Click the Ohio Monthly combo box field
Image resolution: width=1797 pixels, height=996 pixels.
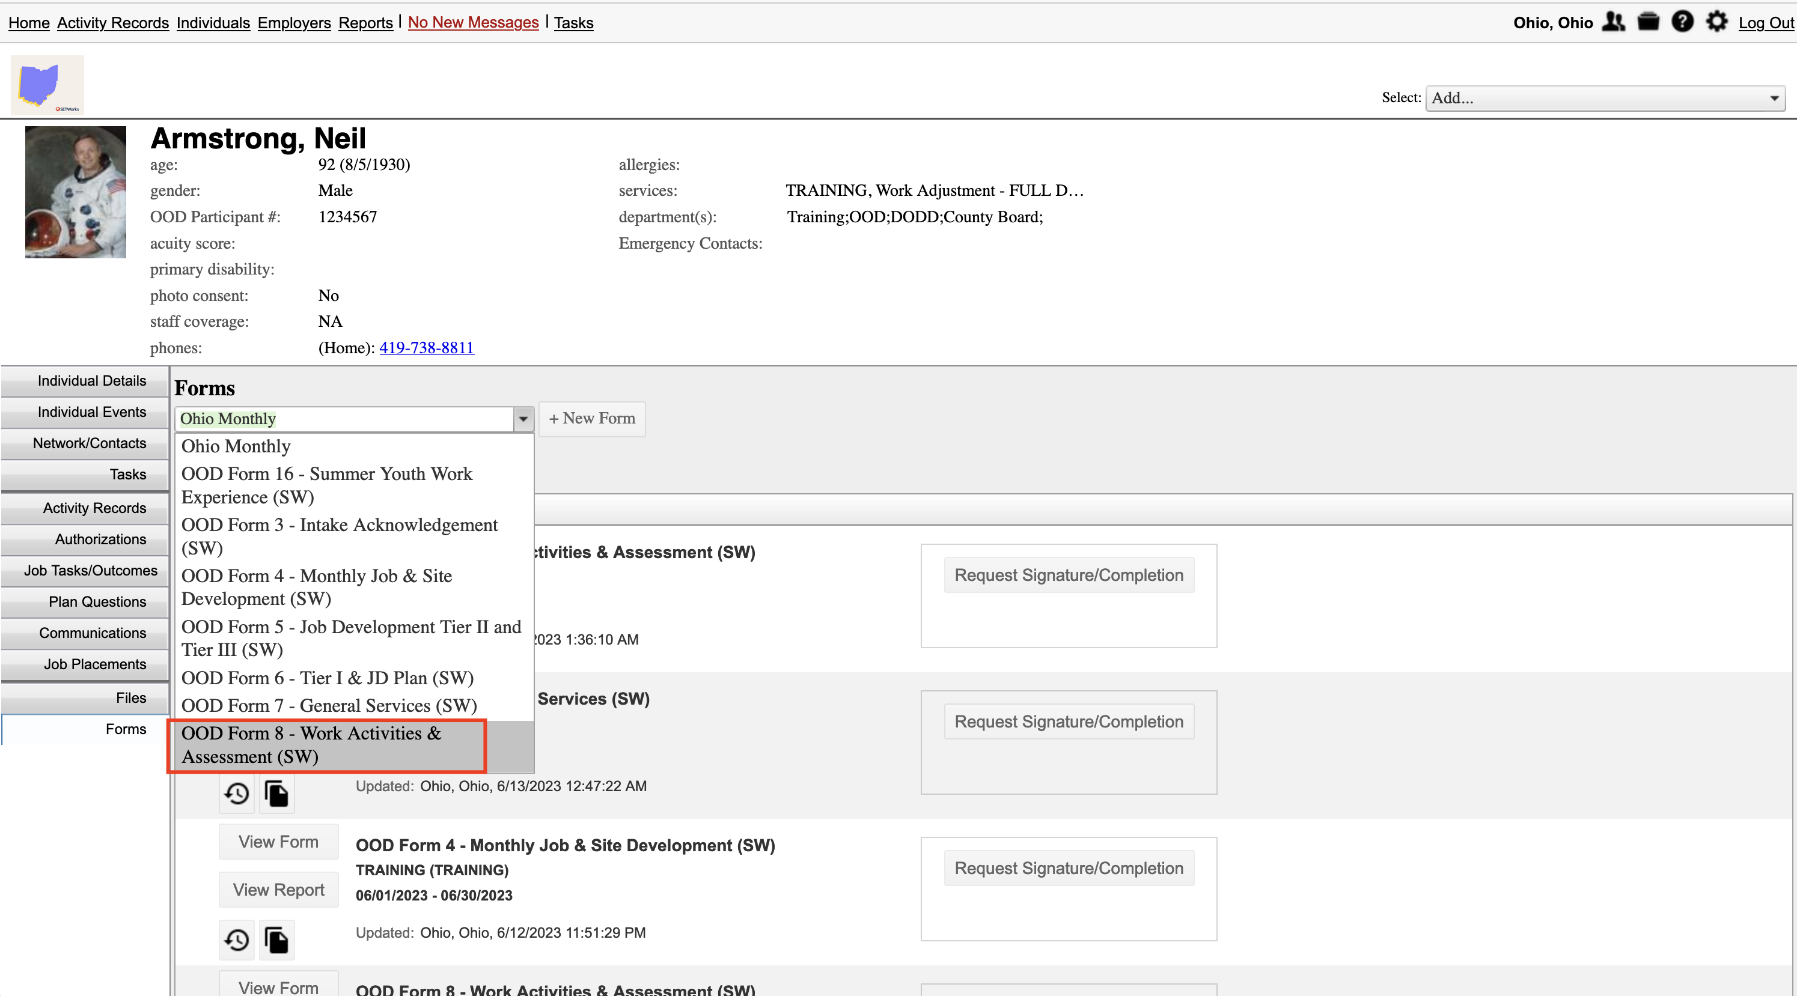(344, 419)
